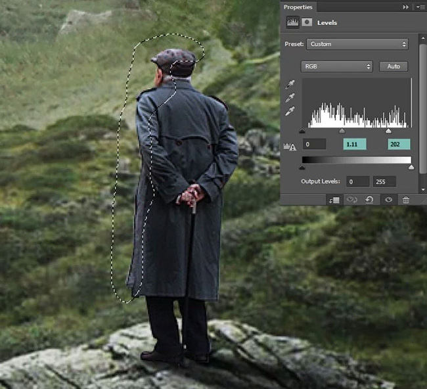
Task: Toggle adjustment layer visibility eye icon
Action: (389, 200)
